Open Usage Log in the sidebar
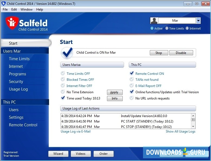The height and width of the screenshot is (161, 211). tap(18, 89)
